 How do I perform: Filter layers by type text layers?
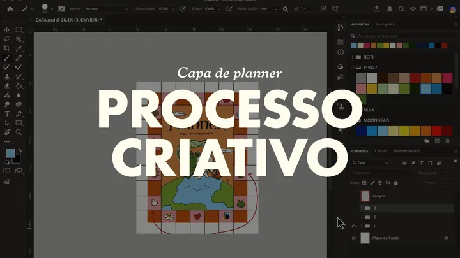421,162
